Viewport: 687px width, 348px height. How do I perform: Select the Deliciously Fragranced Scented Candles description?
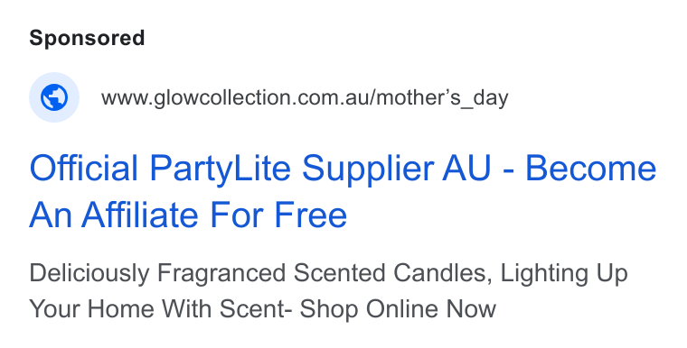pos(329,291)
